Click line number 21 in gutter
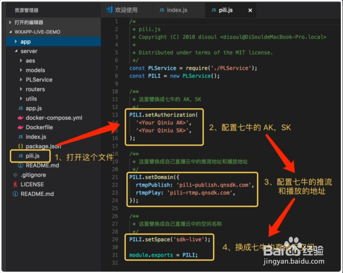The height and width of the screenshot is (273, 343). click(x=115, y=177)
